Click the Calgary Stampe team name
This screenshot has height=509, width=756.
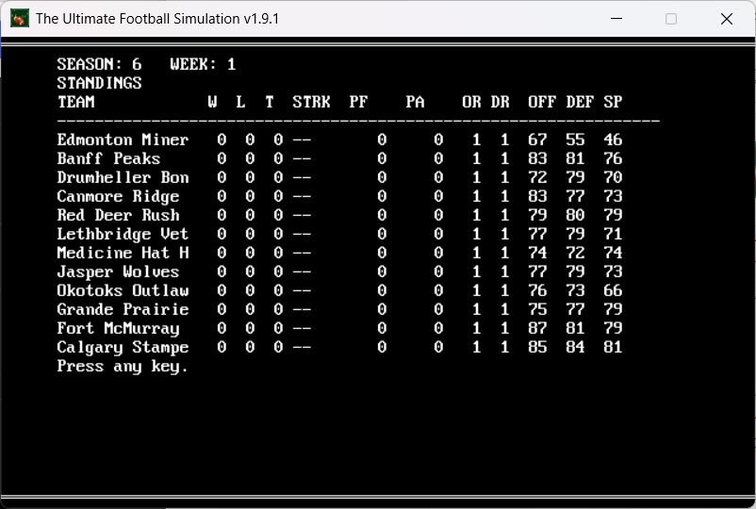click(x=123, y=347)
